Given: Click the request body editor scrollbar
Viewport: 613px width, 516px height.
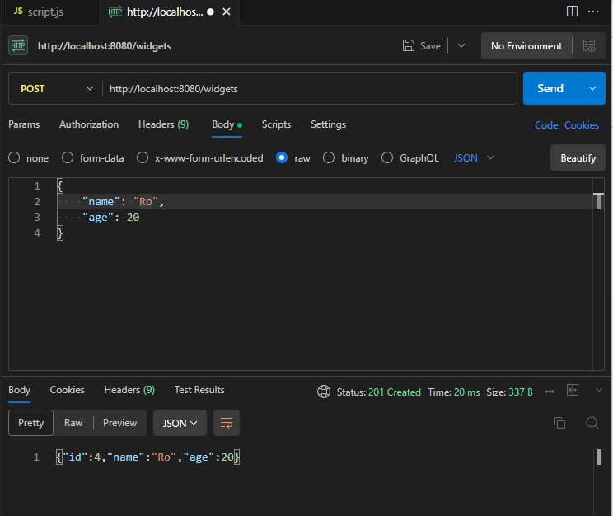Looking at the screenshot, I should click(x=599, y=202).
